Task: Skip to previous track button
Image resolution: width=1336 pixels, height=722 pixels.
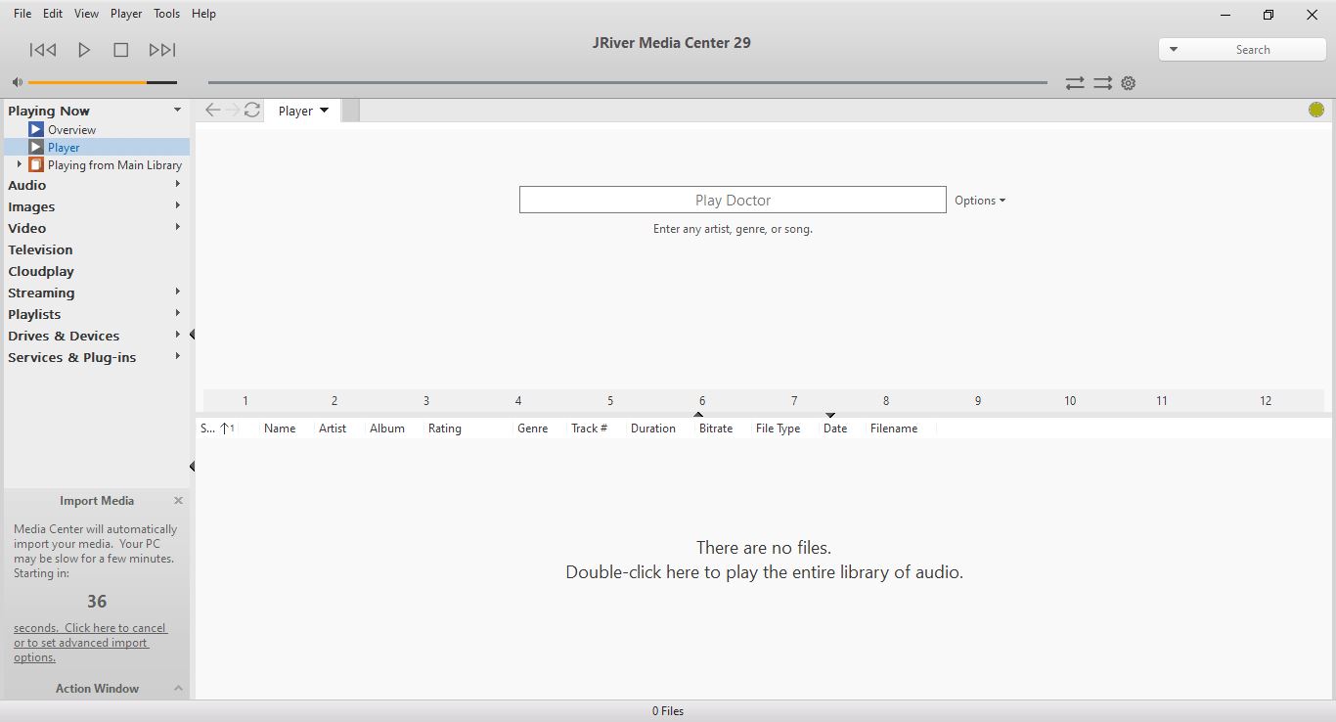Action: (x=43, y=50)
